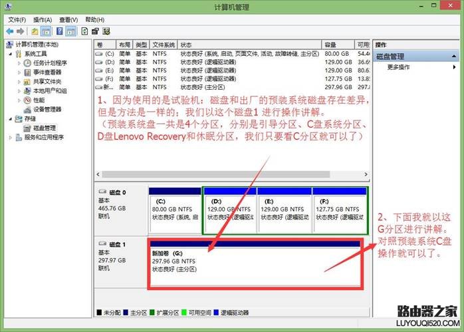464x332 pixels.
Task: Expand the 性能 node
Action: point(19,100)
